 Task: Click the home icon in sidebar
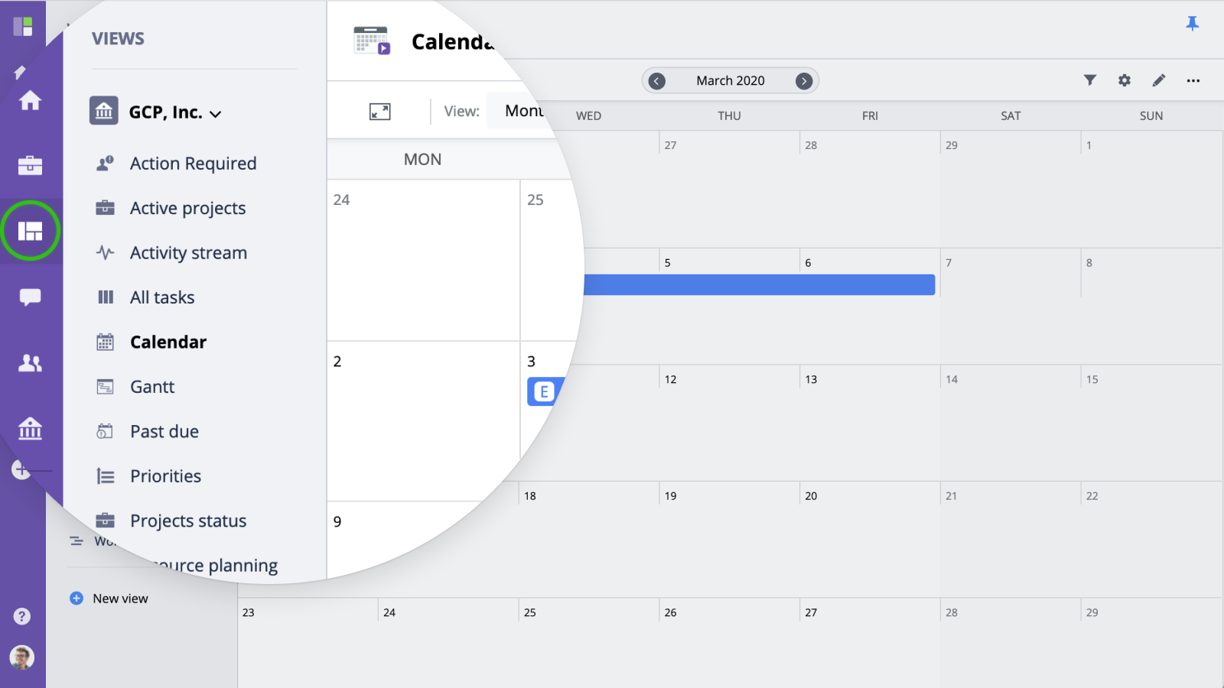tap(30, 100)
